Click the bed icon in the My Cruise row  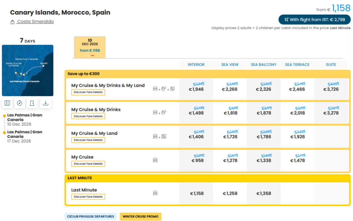click(155, 160)
